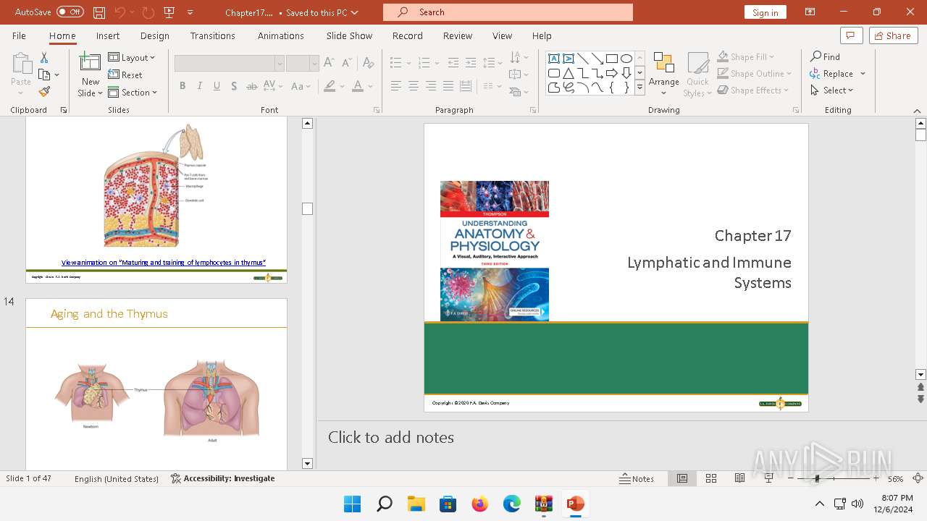Open thymus lymphocytes animation link in thumbnail
Image resolution: width=927 pixels, height=521 pixels.
(164, 263)
